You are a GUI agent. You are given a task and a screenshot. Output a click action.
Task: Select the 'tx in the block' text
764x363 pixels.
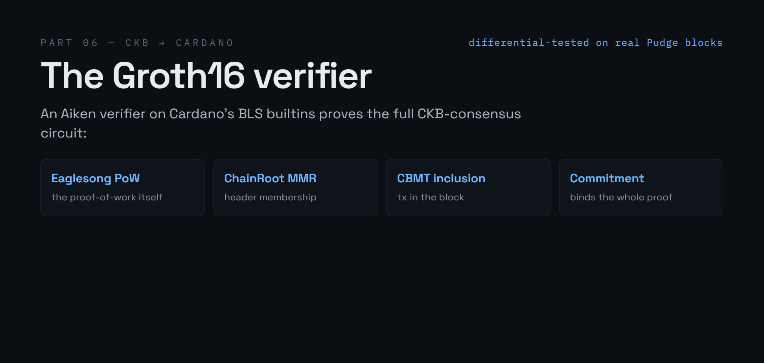[431, 197]
